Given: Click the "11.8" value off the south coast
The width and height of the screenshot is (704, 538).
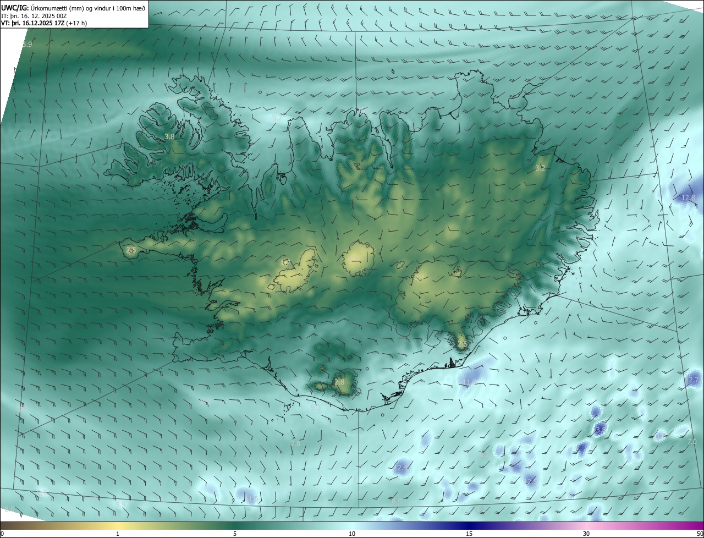Looking at the screenshot, I should click(470, 382).
